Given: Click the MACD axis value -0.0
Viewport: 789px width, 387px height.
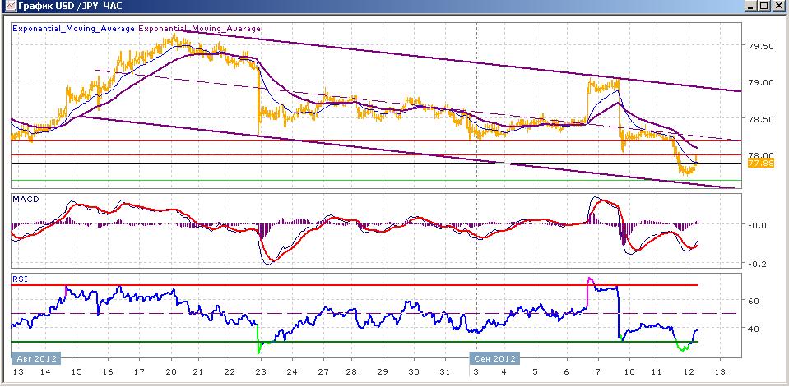Looking at the screenshot, I should [x=756, y=225].
